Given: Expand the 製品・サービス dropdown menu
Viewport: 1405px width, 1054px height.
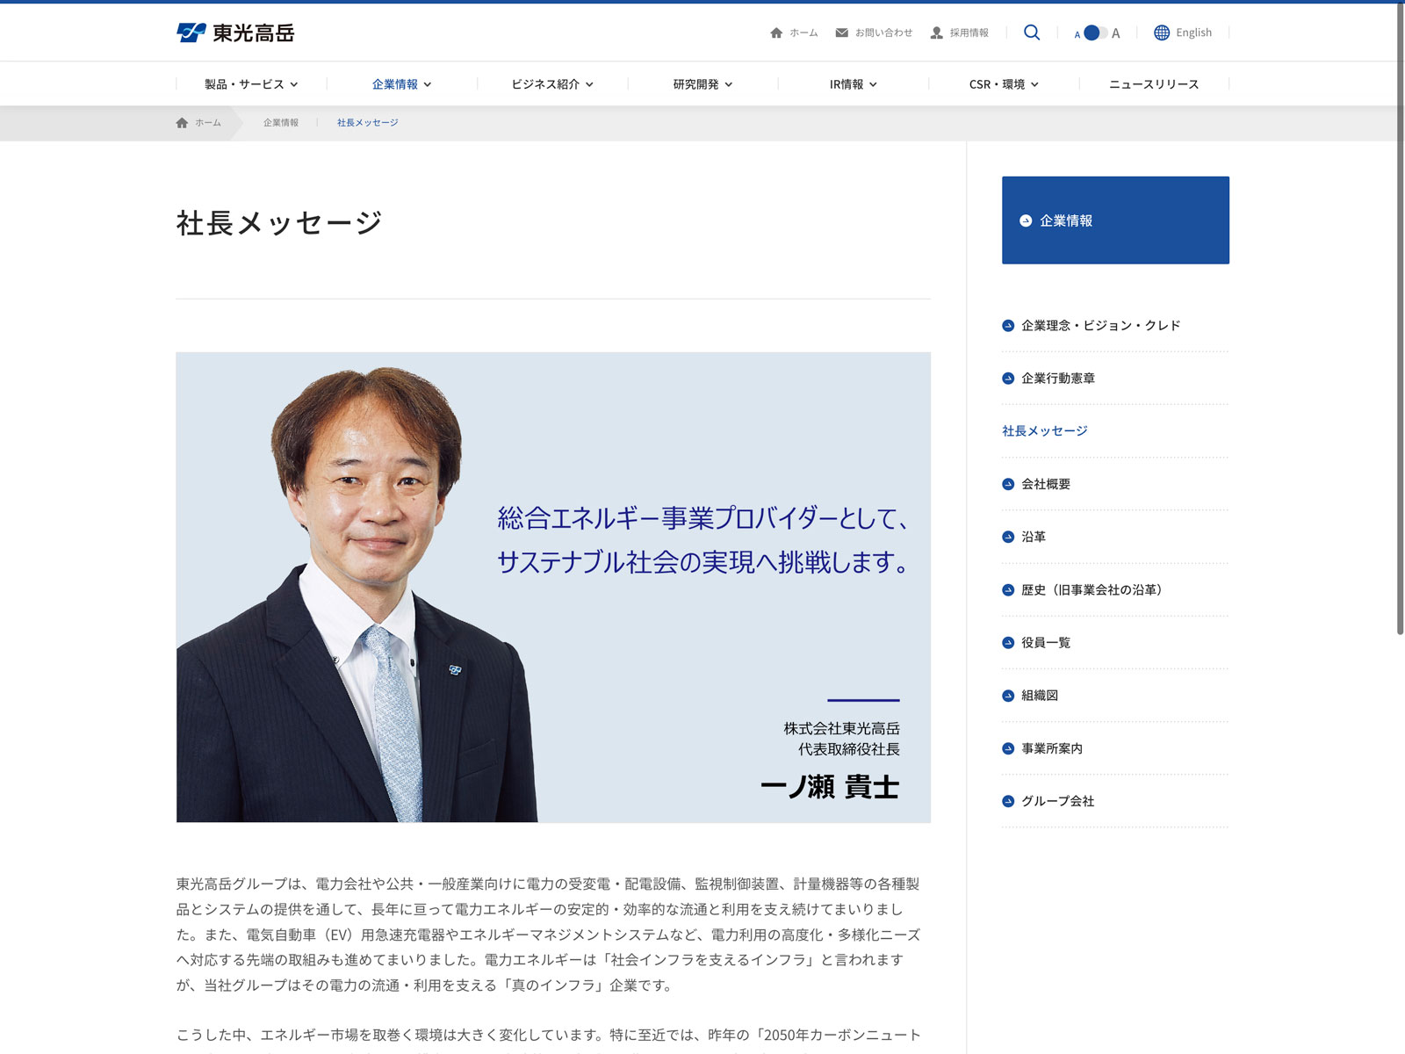Looking at the screenshot, I should 251,84.
